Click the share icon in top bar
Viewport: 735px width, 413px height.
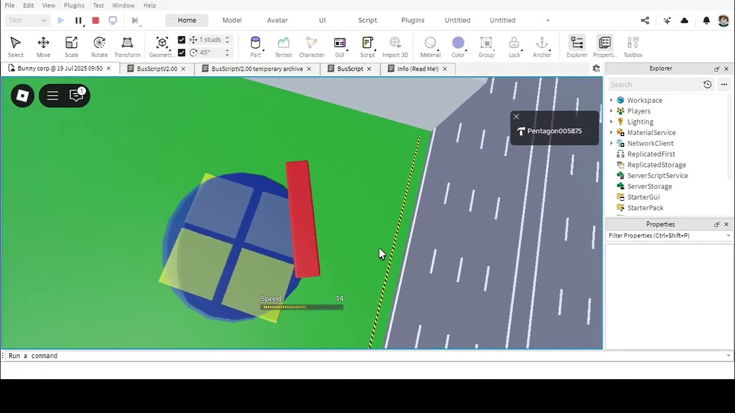[x=645, y=20]
